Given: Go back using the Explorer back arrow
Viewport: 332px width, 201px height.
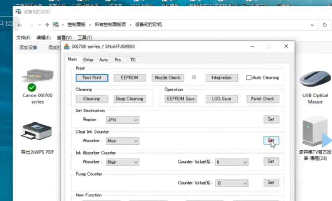Looking at the screenshot, I should [x=20, y=25].
